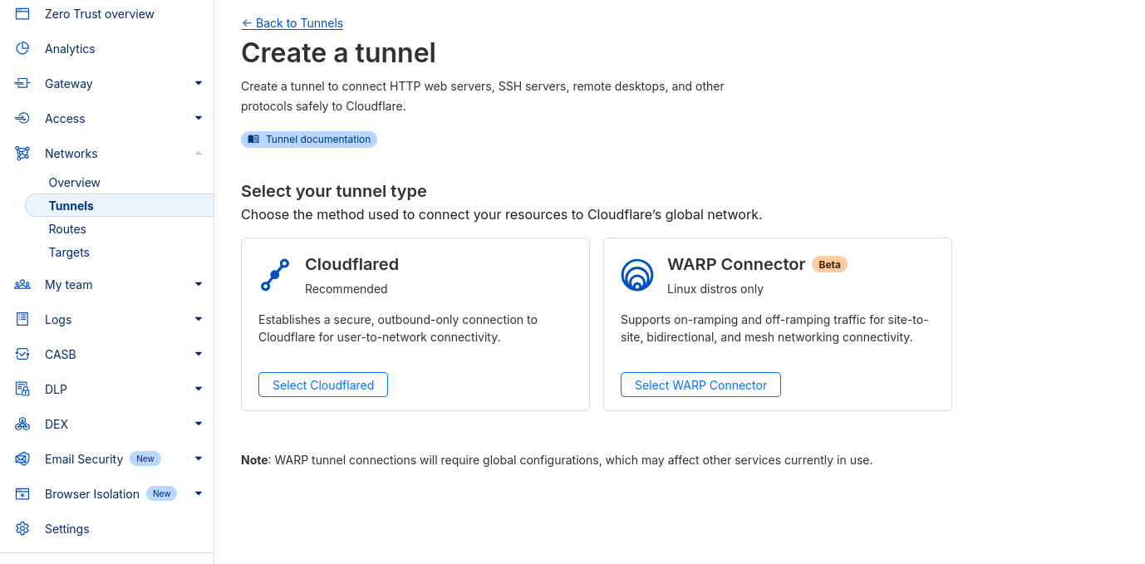Screen dimensions: 1145x564
Task: Open the Routes submenu item
Action: coord(67,229)
